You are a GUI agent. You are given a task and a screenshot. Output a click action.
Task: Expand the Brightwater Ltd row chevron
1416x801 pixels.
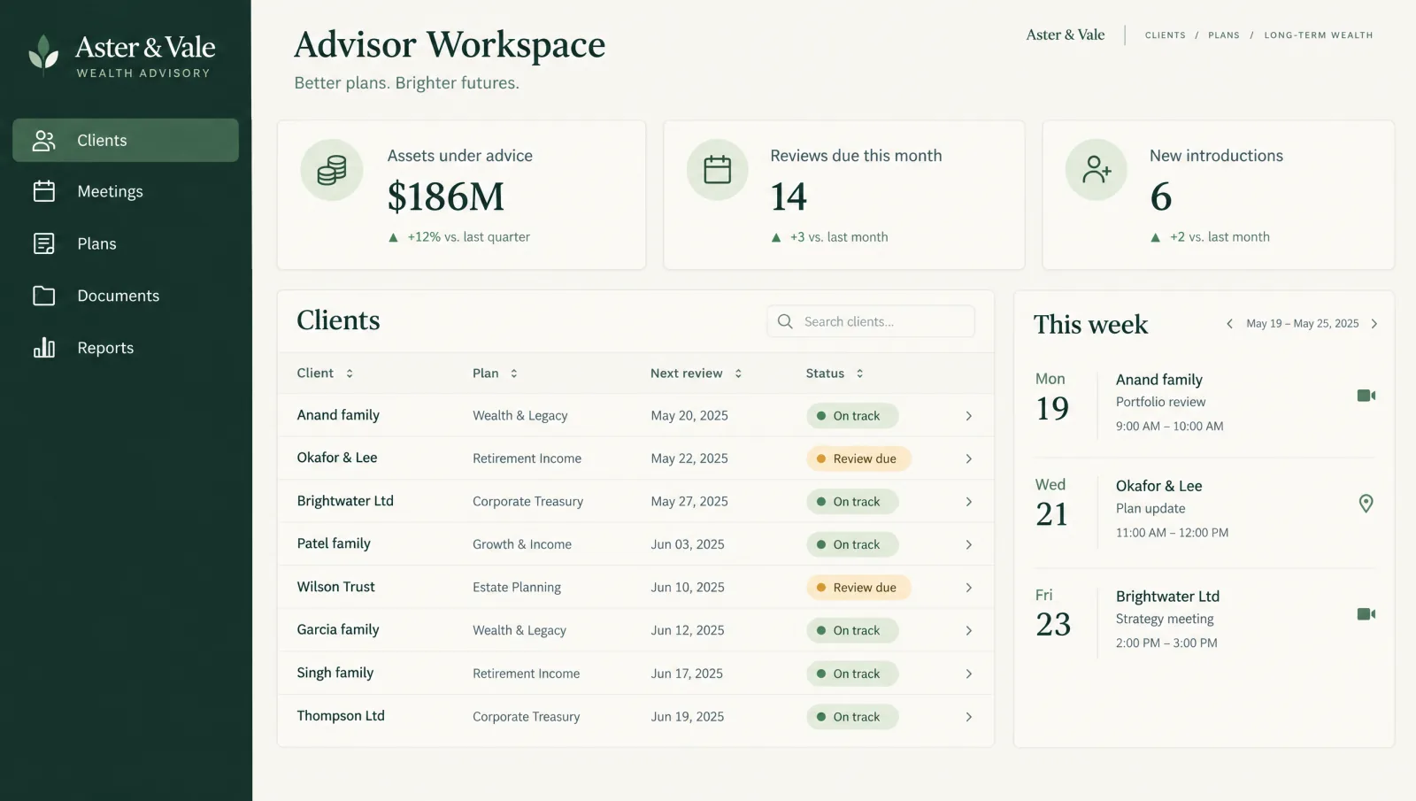969,502
